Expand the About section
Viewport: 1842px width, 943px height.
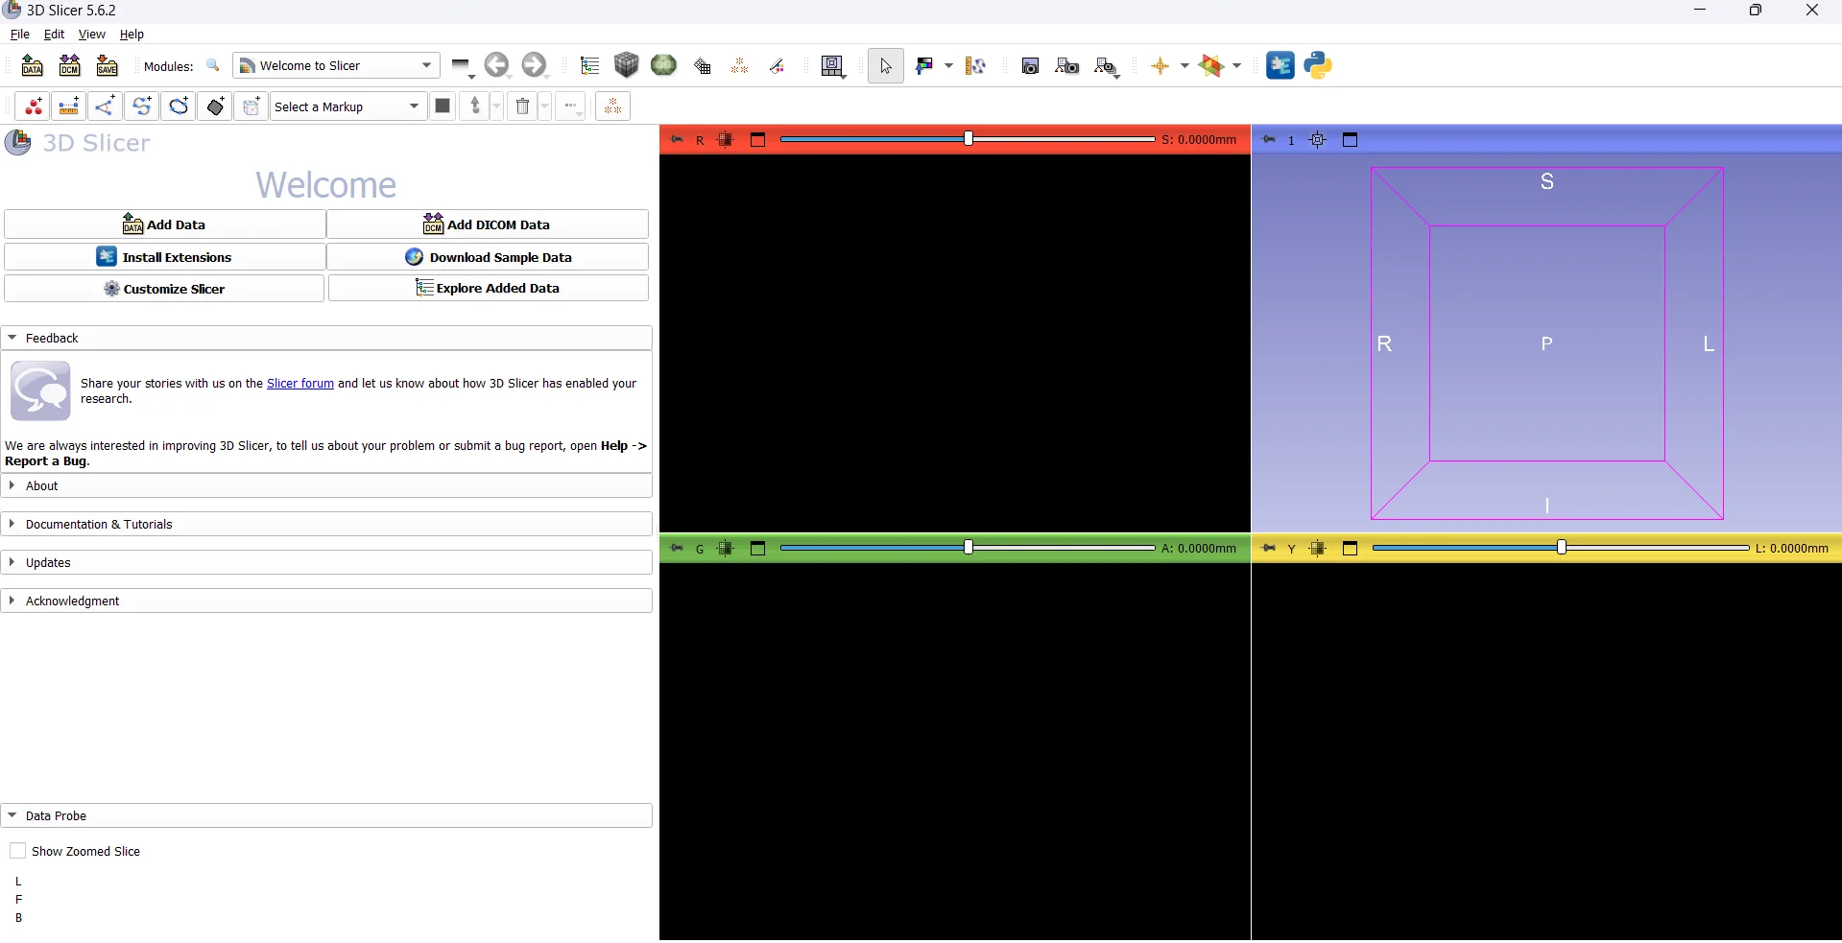tap(326, 485)
